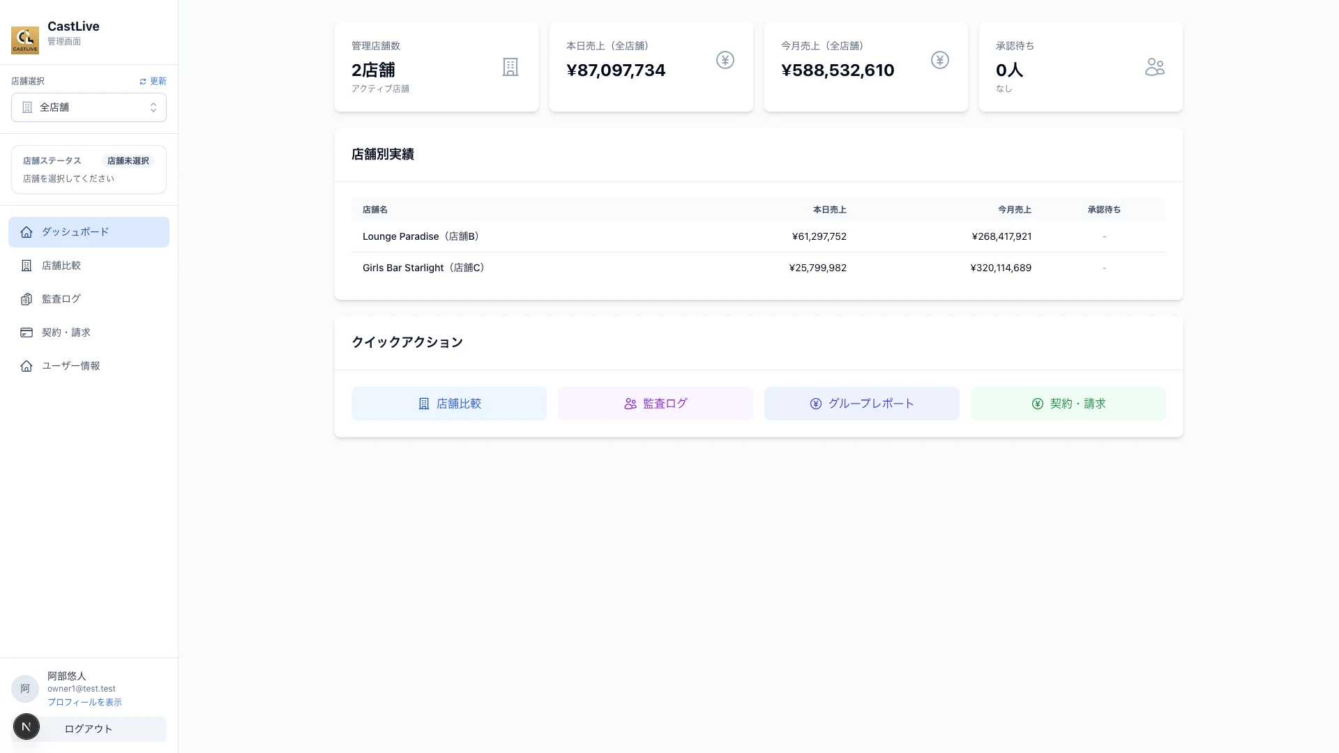Go to 店舗比較 in the sidebar

pyautogui.click(x=89, y=266)
